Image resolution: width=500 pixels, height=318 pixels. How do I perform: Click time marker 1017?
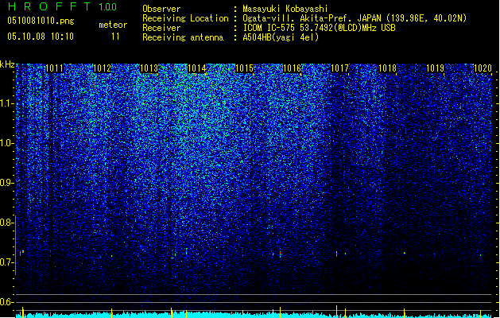pos(339,68)
